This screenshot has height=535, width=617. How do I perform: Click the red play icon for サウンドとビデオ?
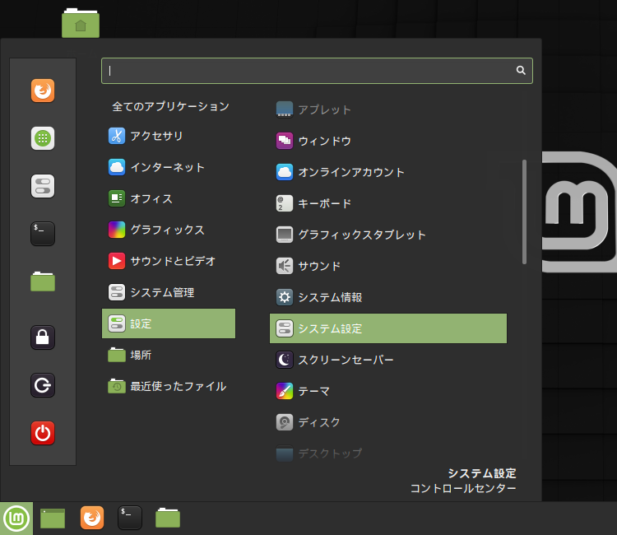tap(117, 261)
